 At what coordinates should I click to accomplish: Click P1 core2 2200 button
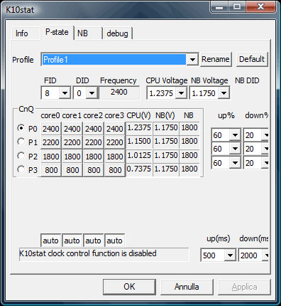tap(94, 142)
